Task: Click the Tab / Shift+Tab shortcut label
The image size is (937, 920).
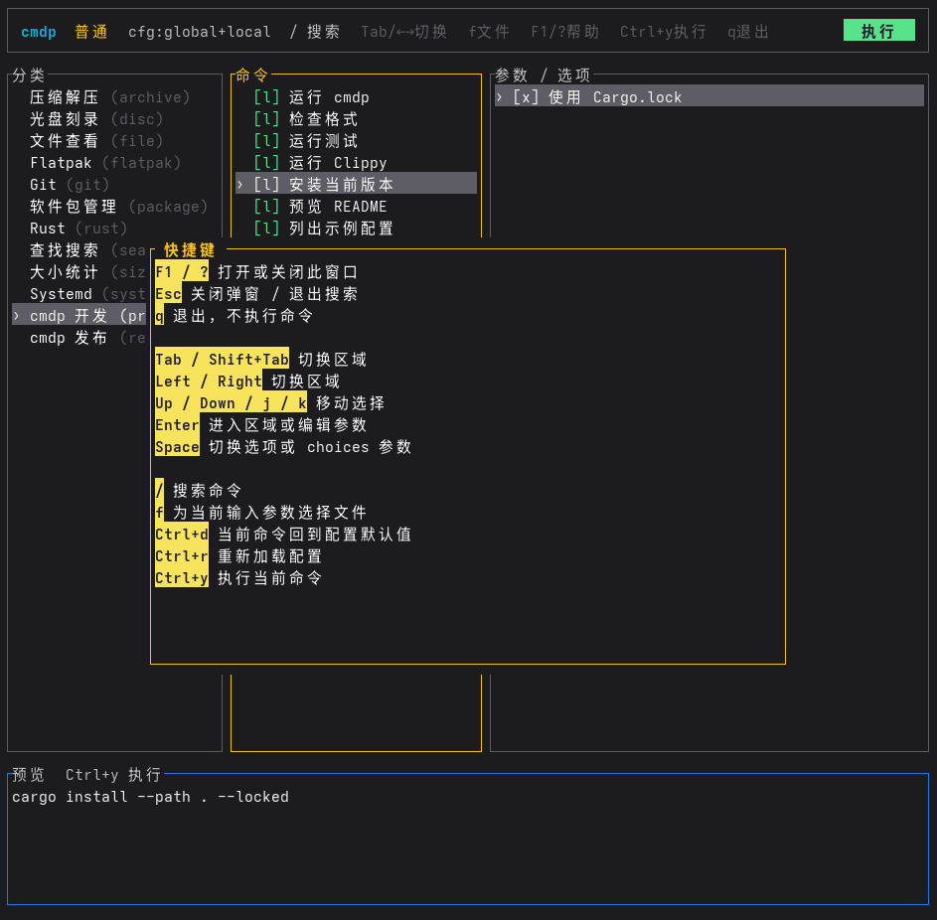Action: tap(222, 359)
